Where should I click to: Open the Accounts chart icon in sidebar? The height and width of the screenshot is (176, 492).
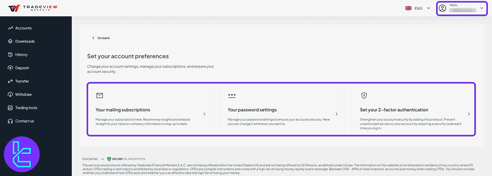[x=10, y=28]
